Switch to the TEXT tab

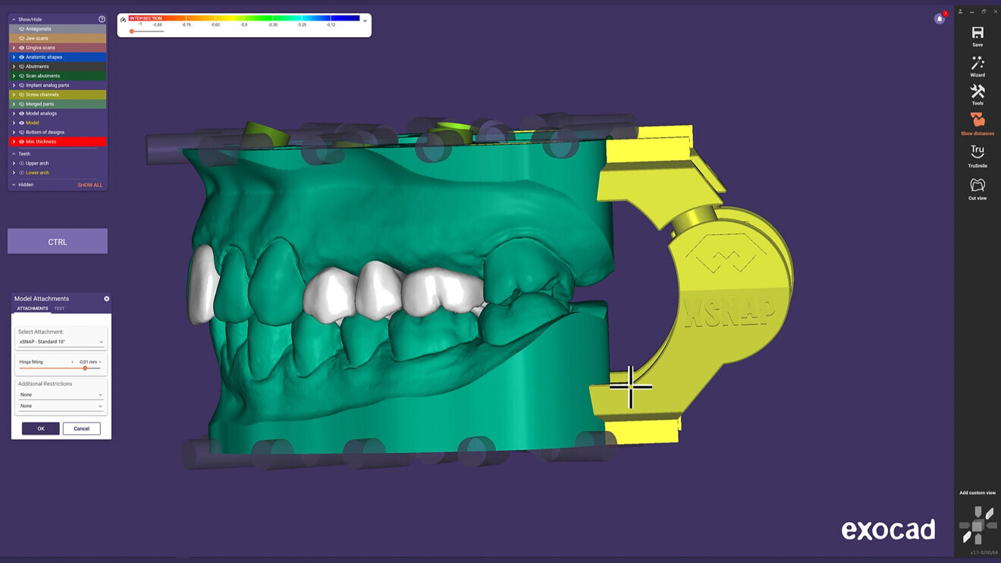60,308
